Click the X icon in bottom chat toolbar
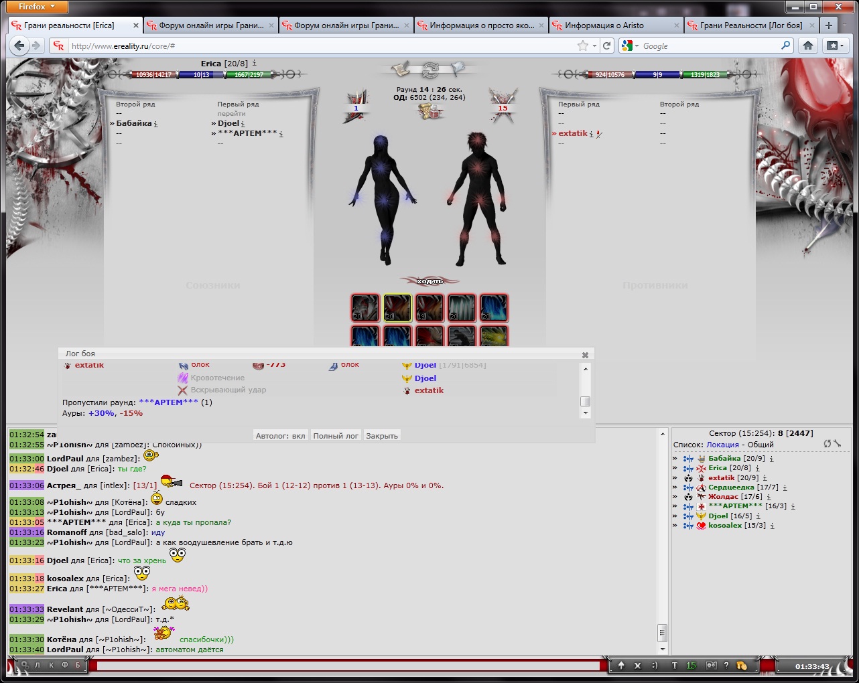 coord(637,666)
